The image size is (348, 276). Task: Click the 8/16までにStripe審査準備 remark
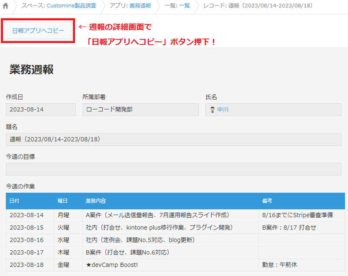301,215
